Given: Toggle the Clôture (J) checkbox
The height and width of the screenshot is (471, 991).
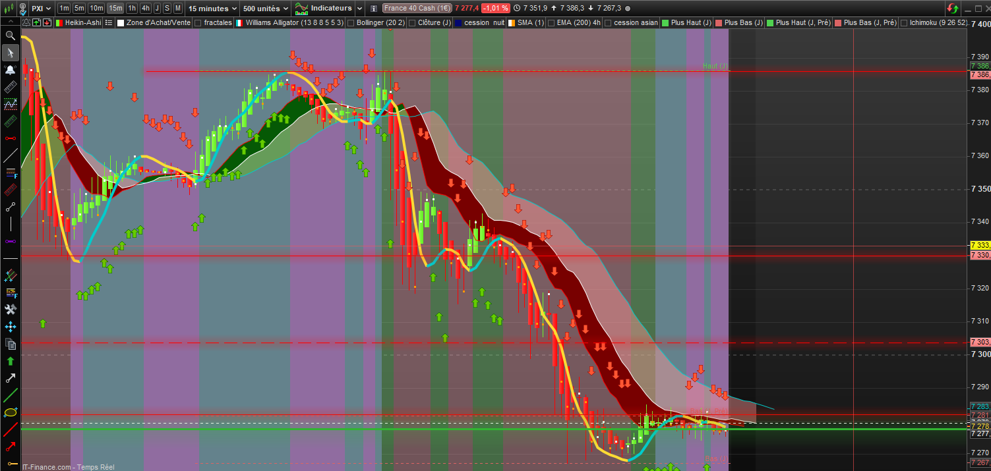Looking at the screenshot, I should click(x=412, y=22).
